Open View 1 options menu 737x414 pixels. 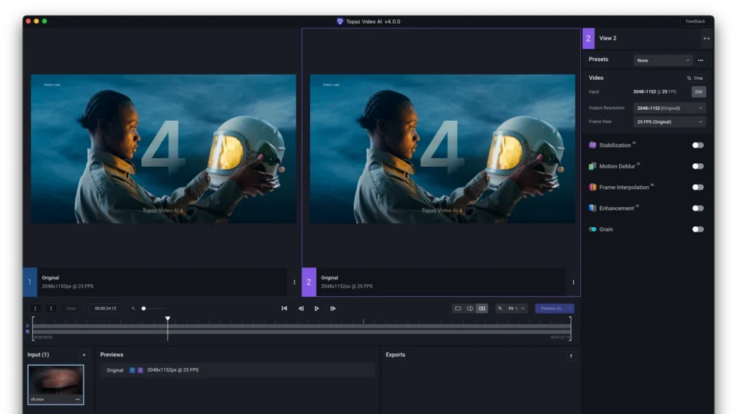(x=294, y=282)
